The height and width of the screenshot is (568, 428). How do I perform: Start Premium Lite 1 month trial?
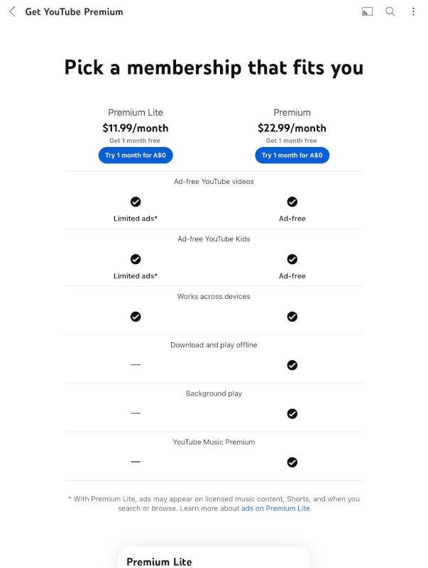(x=136, y=155)
